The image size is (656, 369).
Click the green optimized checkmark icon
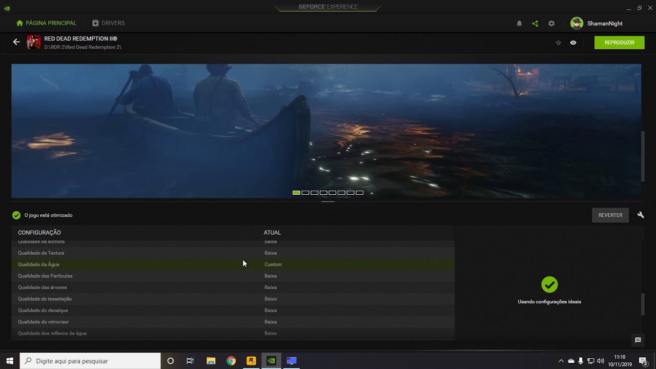(x=16, y=215)
